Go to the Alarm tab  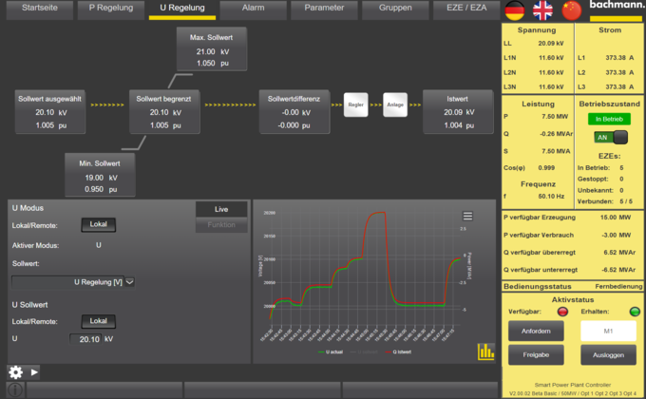point(253,7)
